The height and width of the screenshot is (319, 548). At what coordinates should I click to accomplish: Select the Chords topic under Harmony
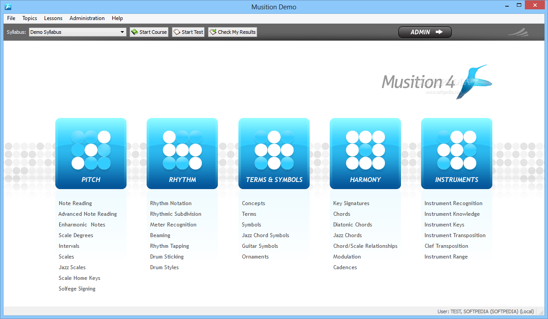(x=342, y=214)
